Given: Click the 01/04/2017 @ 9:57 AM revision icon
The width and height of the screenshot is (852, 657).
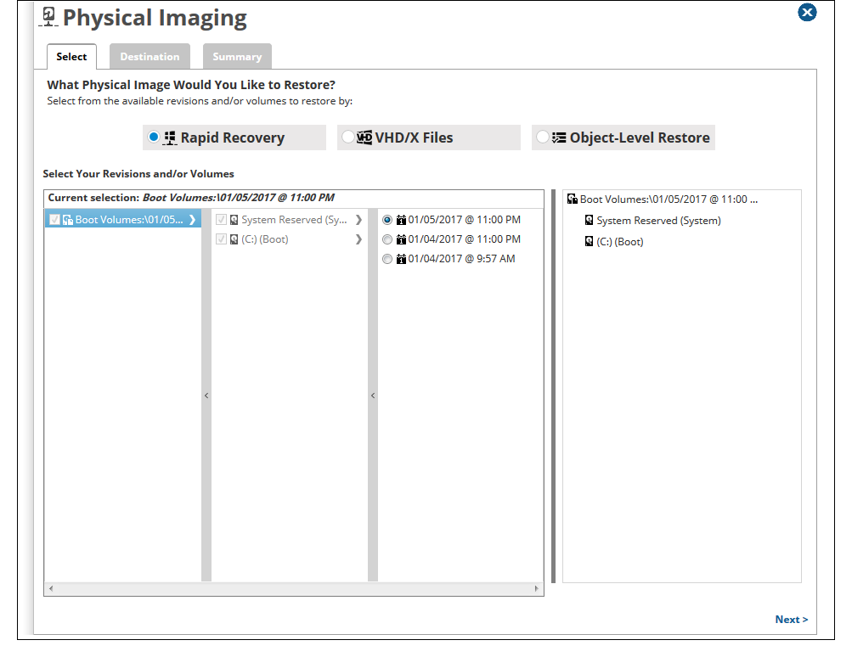Looking at the screenshot, I should [401, 259].
